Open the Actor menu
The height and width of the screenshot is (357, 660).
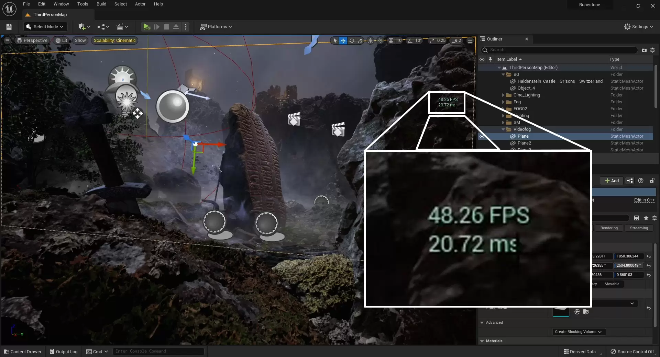coord(140,4)
